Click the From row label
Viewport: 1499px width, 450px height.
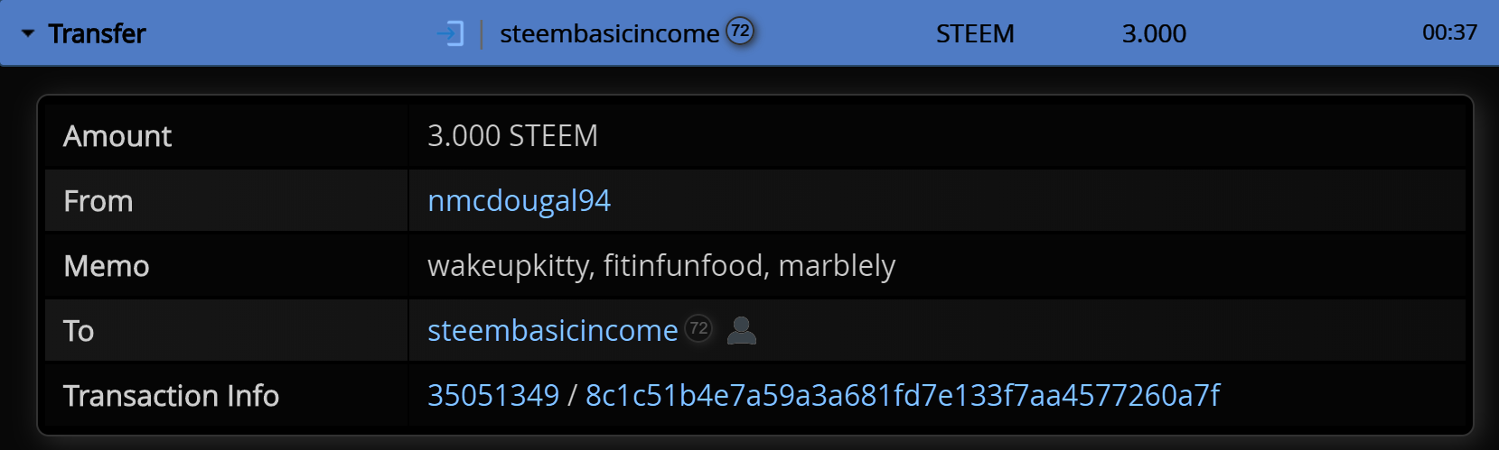(x=98, y=201)
